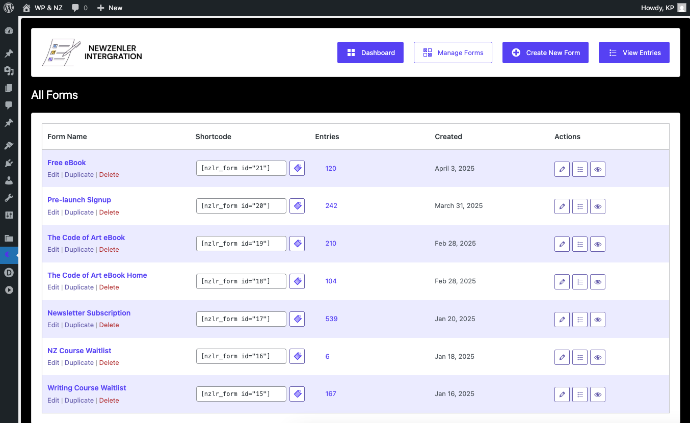Open Users icon in left sidebar
The height and width of the screenshot is (423, 690).
click(x=9, y=180)
